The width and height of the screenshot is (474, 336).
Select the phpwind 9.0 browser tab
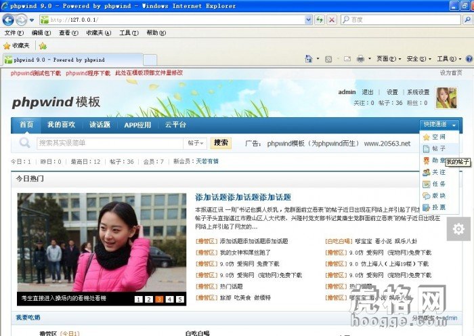click(72, 60)
